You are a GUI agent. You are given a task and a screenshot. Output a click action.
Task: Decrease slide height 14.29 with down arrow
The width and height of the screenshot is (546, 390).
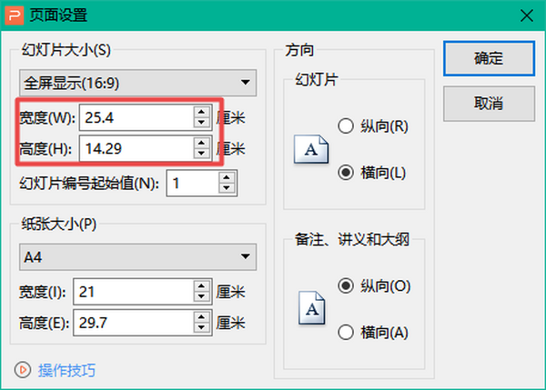pyautogui.click(x=202, y=154)
